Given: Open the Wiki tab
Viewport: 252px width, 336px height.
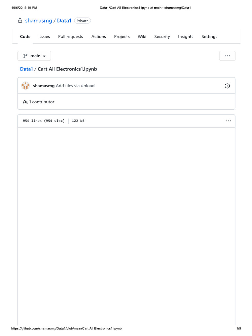Looking at the screenshot, I should 142,37.
